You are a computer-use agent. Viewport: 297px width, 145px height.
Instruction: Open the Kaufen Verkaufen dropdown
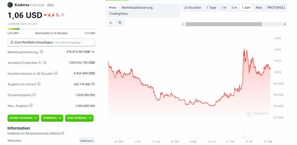point(23,118)
